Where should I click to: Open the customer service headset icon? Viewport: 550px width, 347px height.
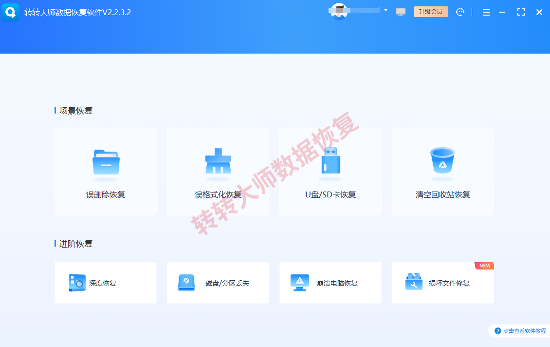click(x=460, y=12)
